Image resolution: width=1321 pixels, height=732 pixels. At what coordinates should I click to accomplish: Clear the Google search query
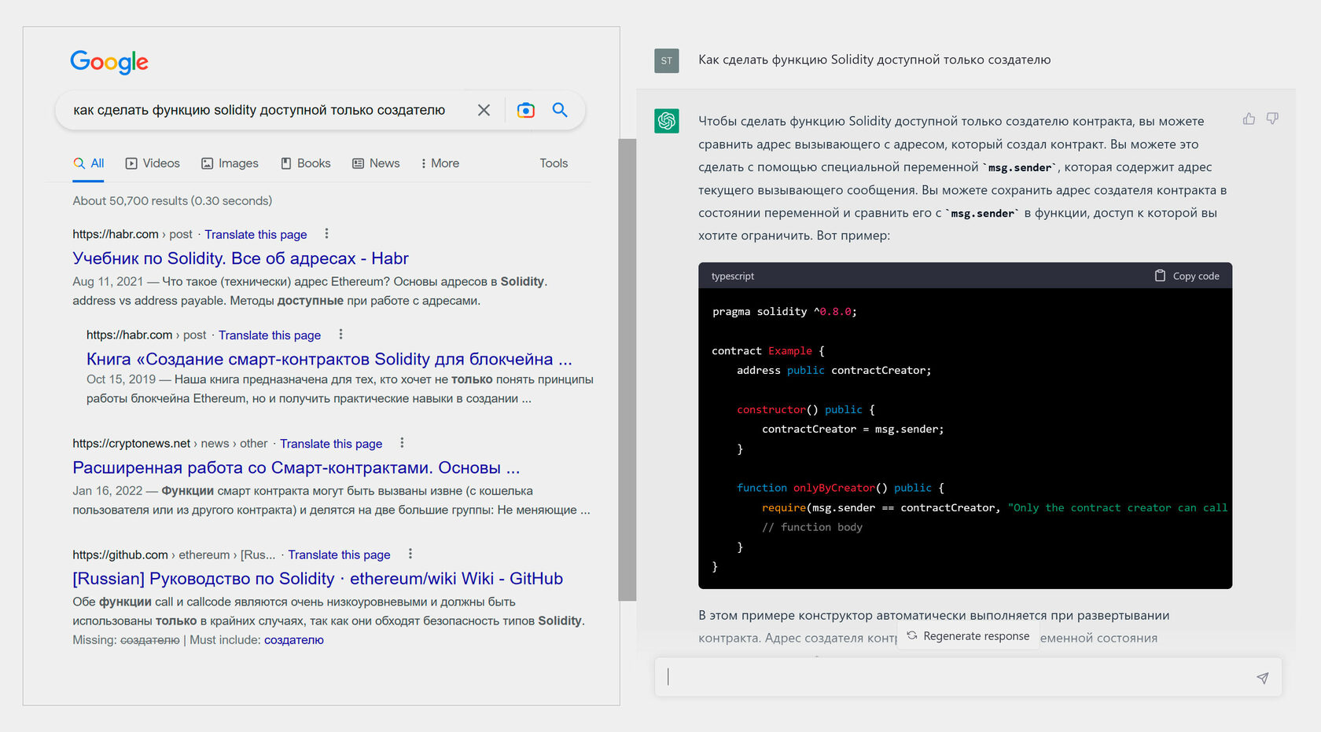tap(484, 110)
